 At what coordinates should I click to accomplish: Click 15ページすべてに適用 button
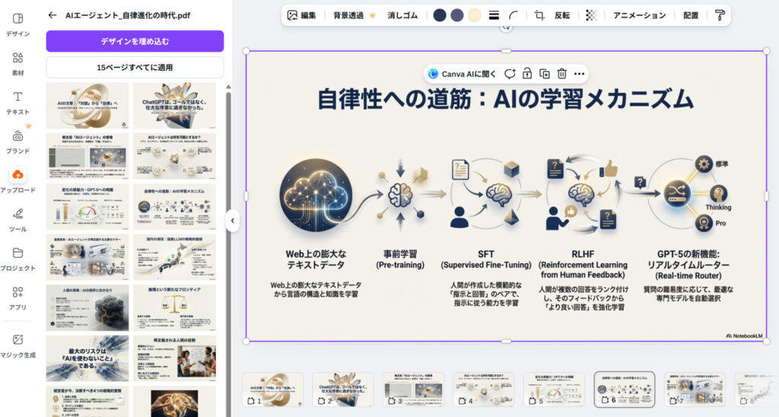(x=135, y=67)
